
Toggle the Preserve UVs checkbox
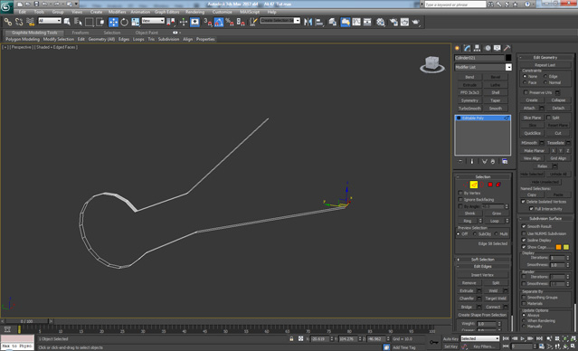526,92
